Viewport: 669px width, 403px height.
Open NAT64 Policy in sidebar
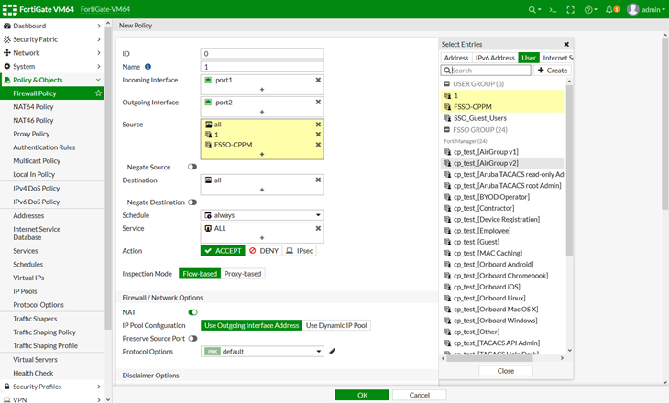pyautogui.click(x=33, y=106)
